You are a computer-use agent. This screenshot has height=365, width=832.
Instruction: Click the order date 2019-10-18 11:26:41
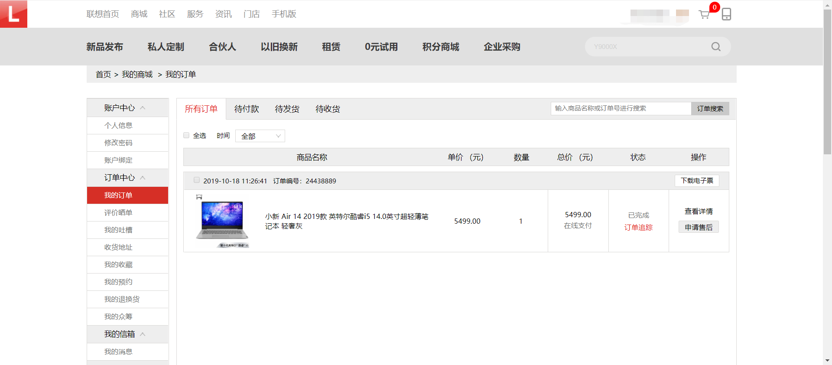point(235,181)
